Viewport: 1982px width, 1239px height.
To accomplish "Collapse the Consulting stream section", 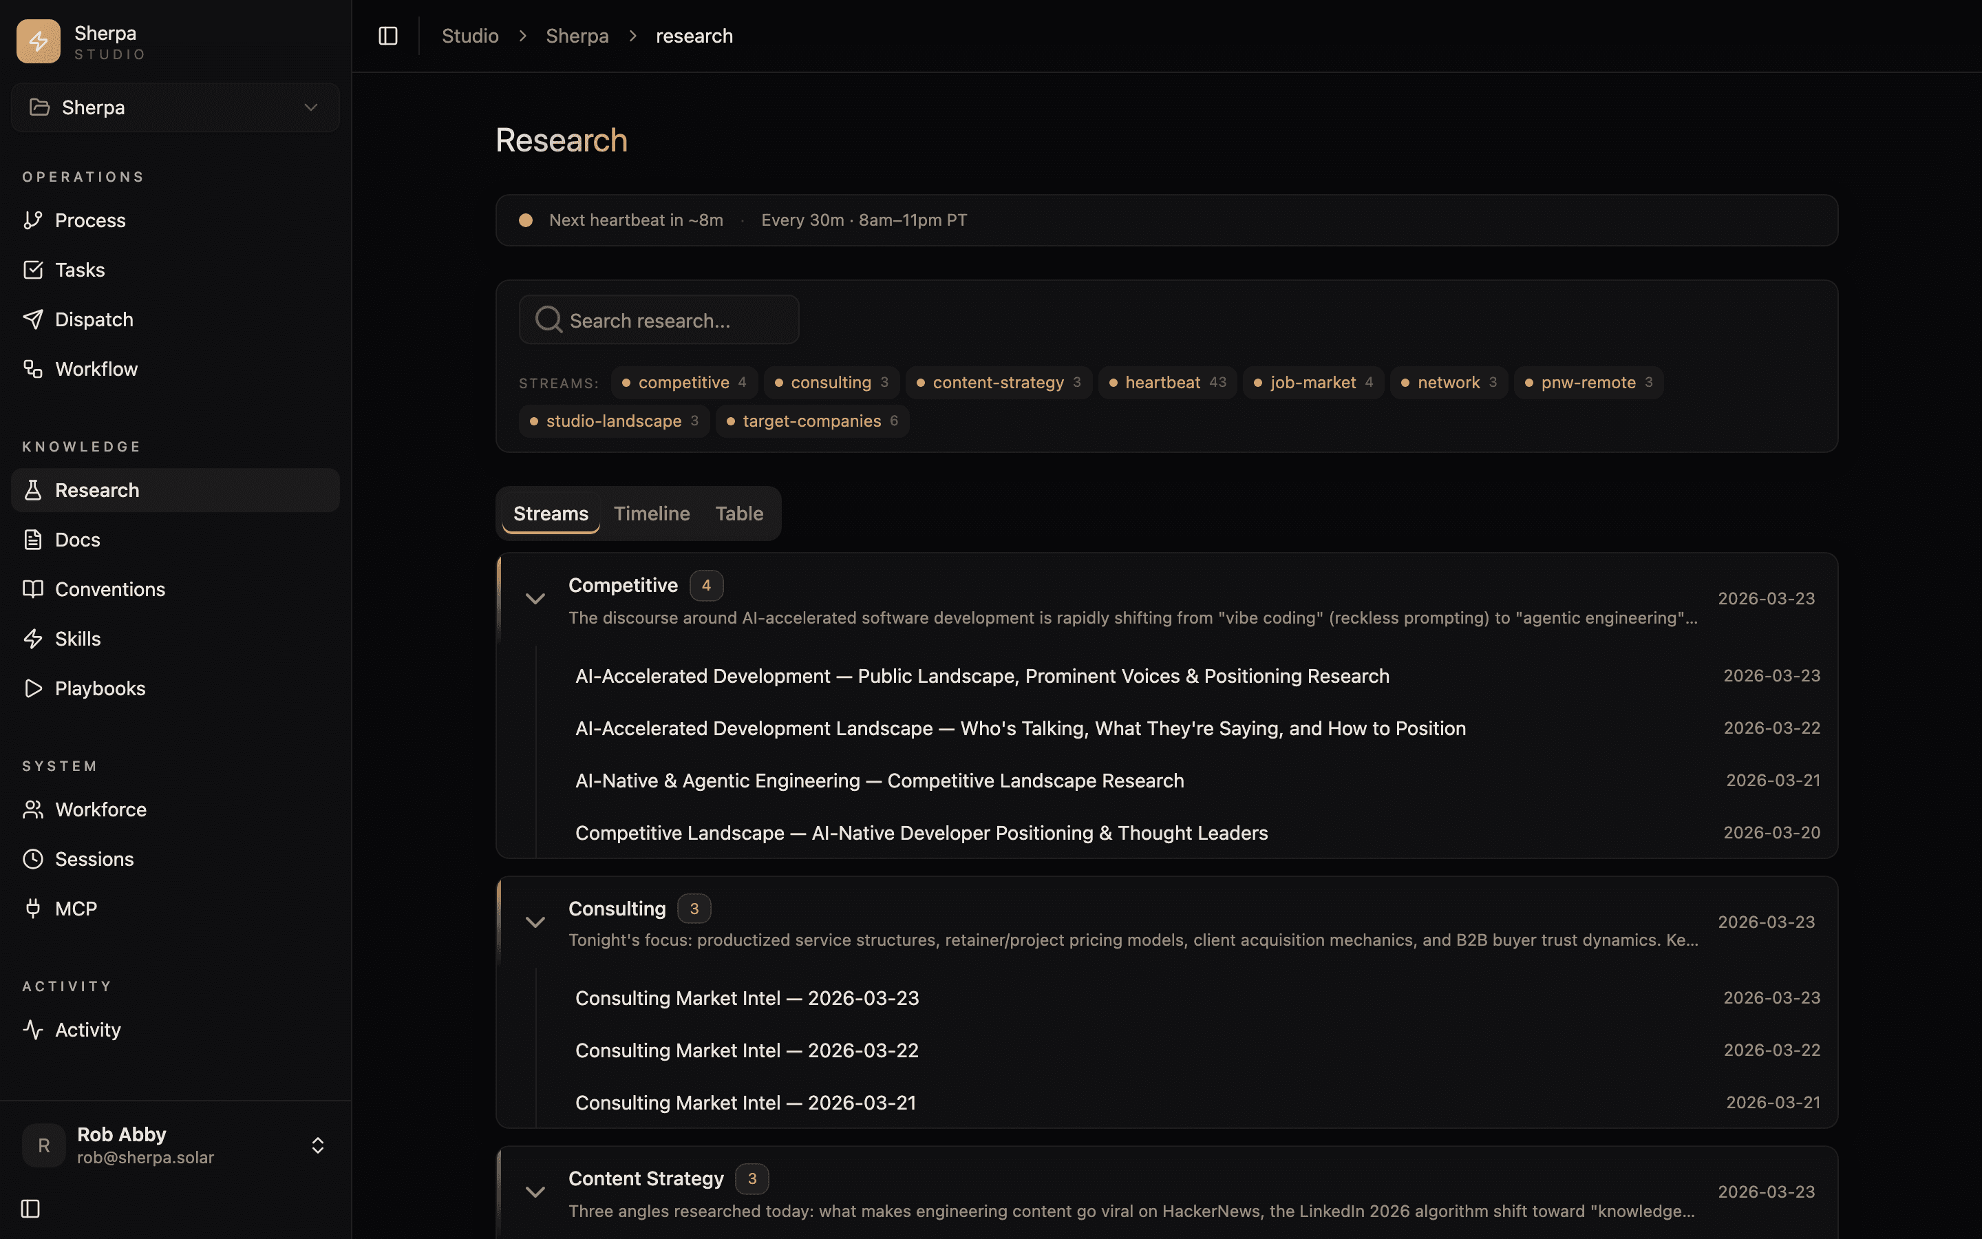I will pos(535,922).
